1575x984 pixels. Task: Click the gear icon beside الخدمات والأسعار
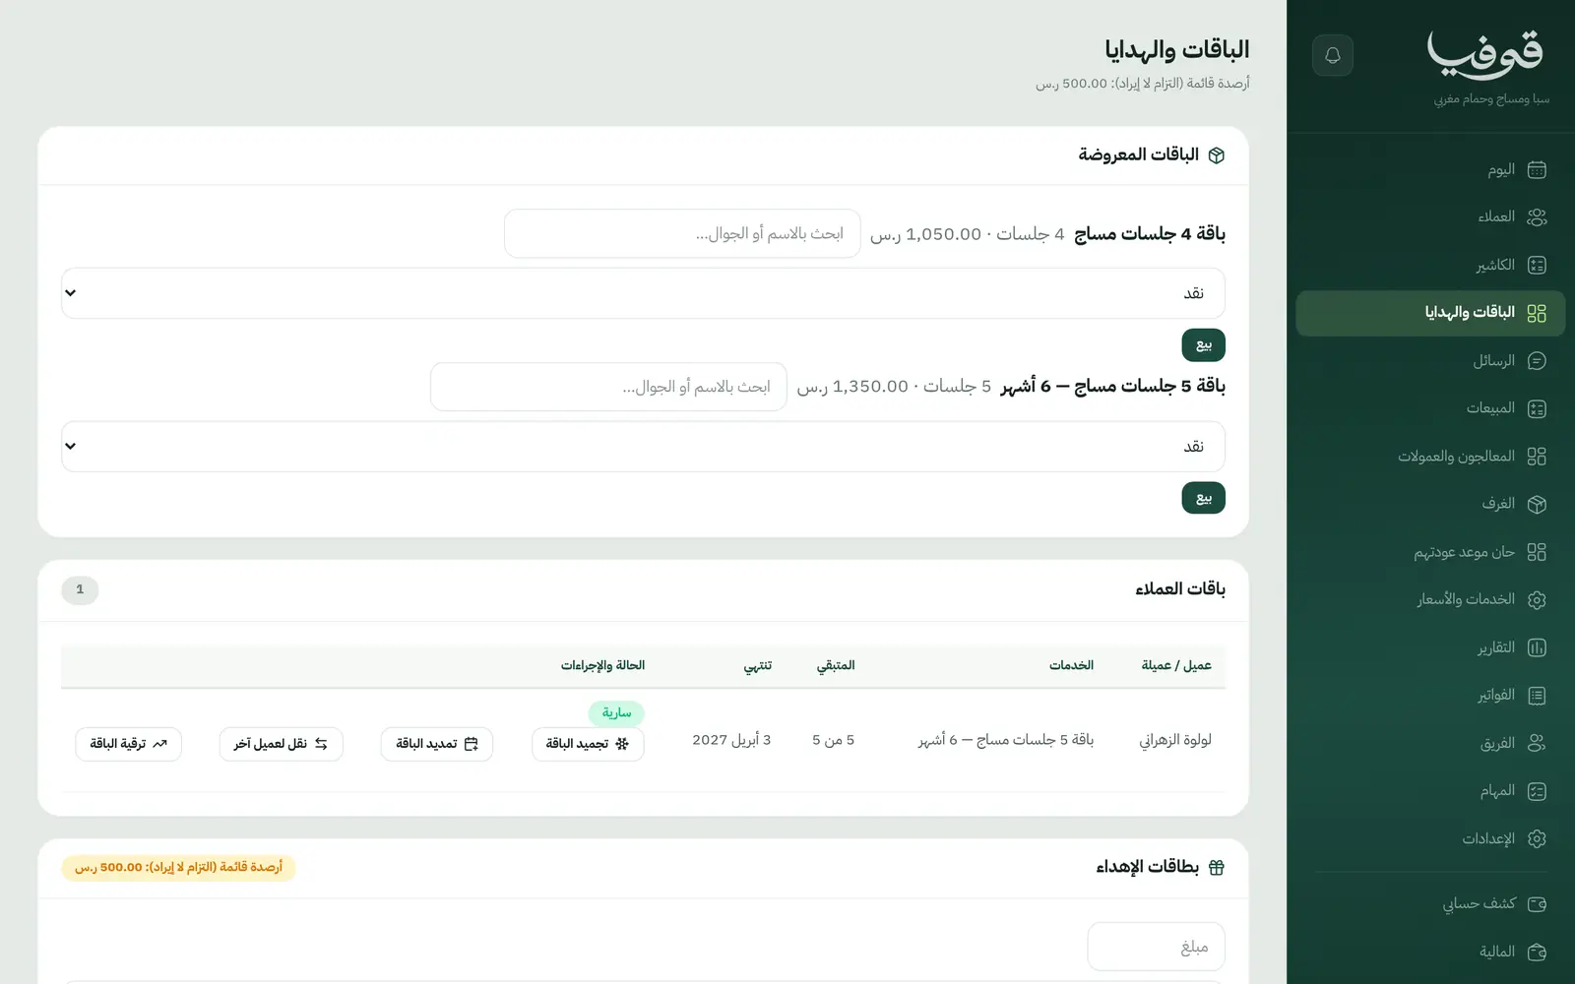pyautogui.click(x=1537, y=599)
